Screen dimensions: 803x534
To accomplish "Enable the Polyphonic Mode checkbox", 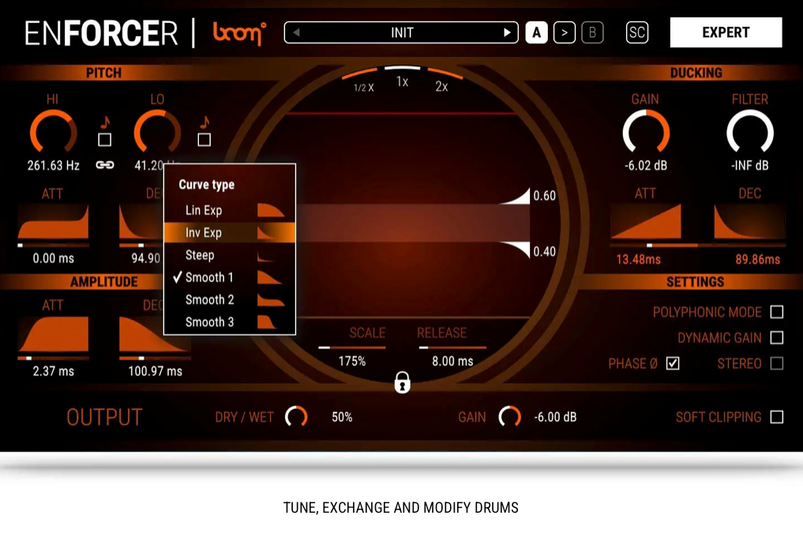I will (x=776, y=312).
